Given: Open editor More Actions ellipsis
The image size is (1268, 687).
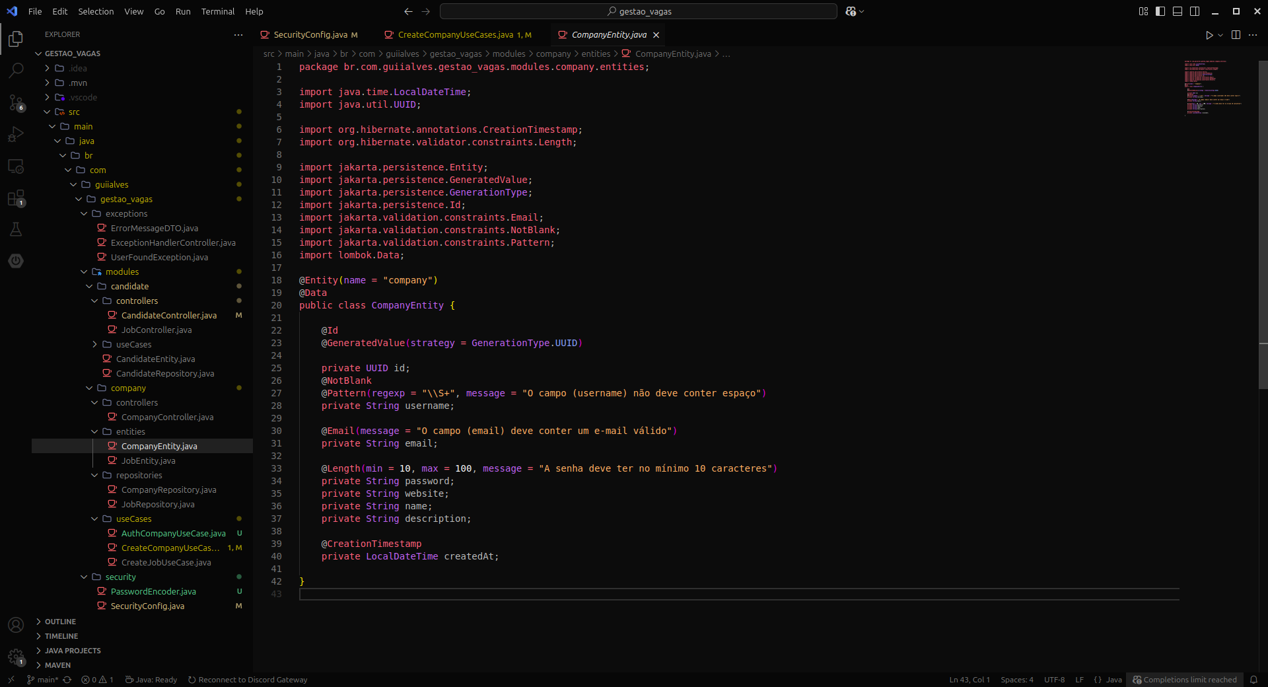Looking at the screenshot, I should pos(1253,35).
